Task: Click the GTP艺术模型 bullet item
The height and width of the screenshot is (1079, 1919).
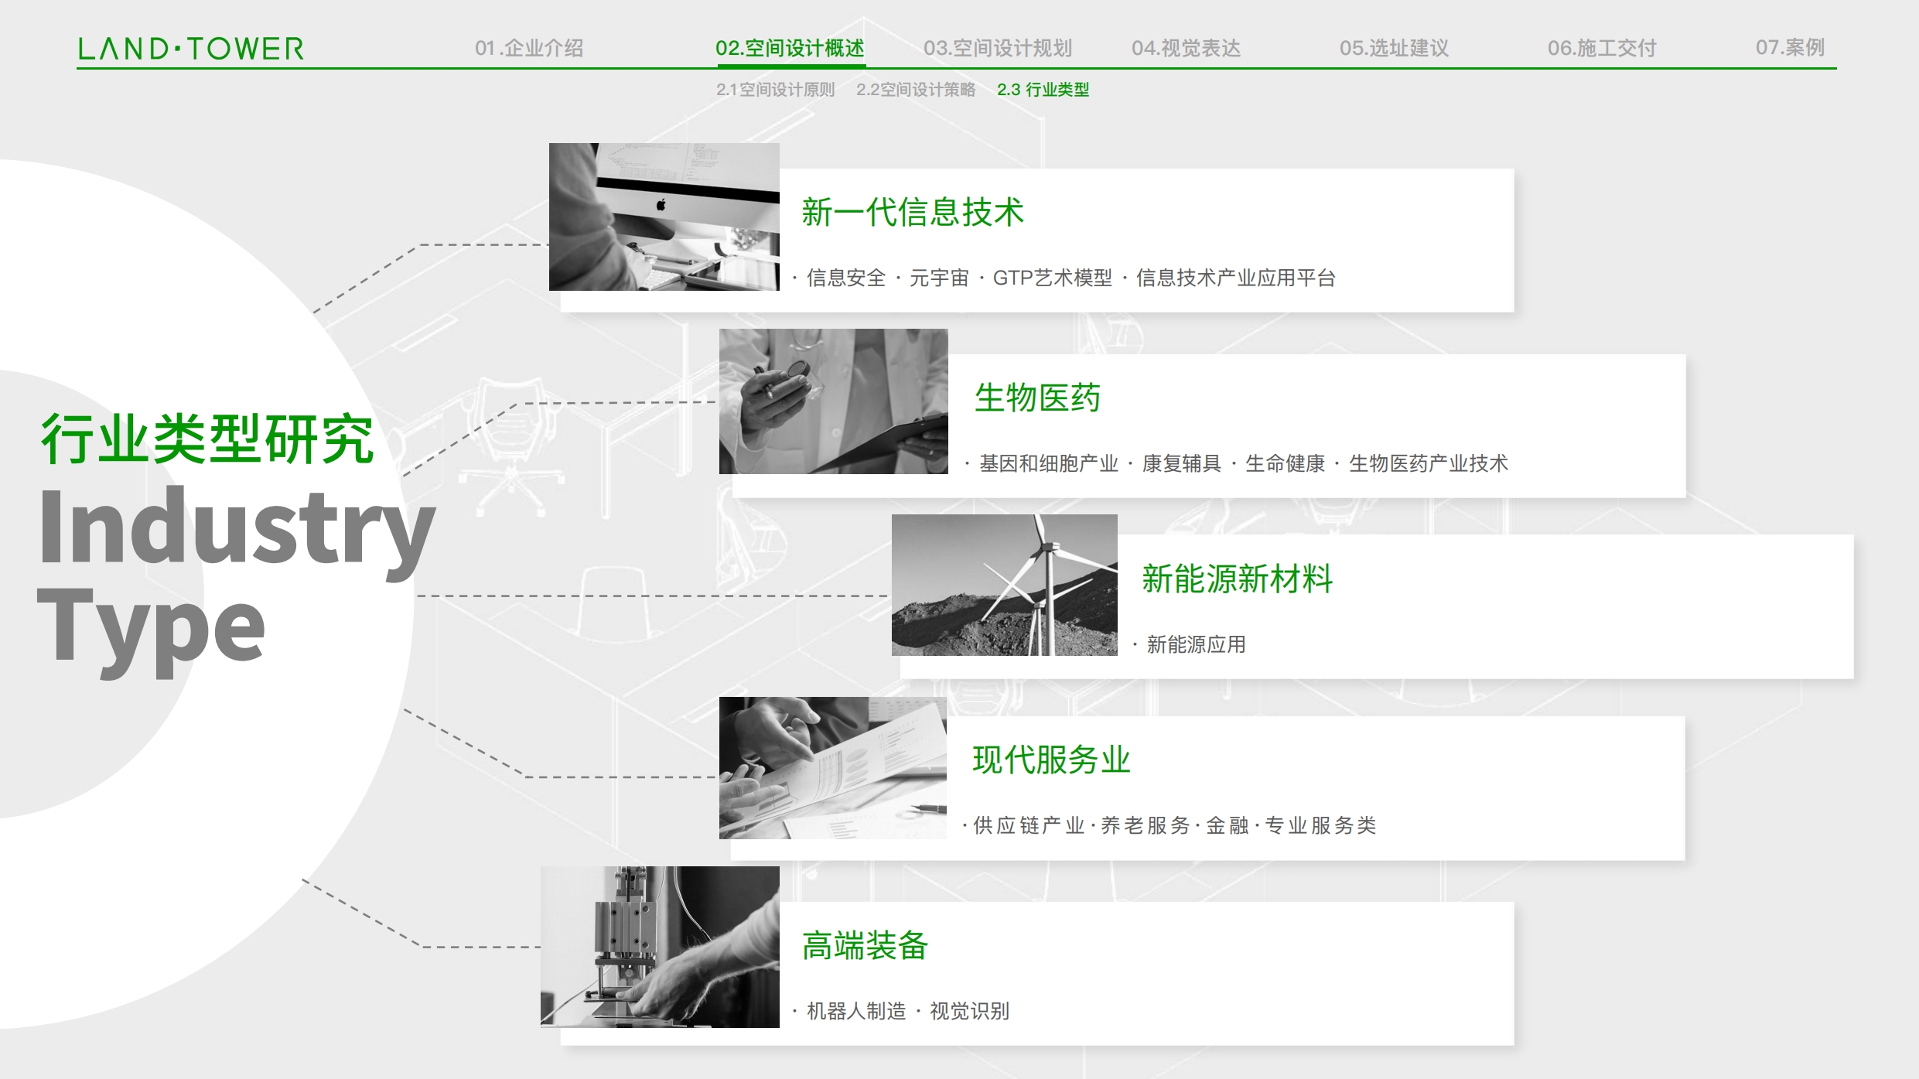Action: click(1053, 278)
